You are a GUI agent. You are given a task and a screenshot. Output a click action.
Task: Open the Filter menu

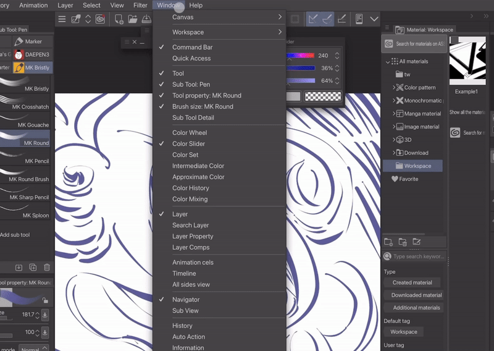(140, 6)
